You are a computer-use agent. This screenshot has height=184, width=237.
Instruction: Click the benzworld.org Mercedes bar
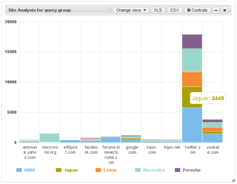tap(49, 138)
